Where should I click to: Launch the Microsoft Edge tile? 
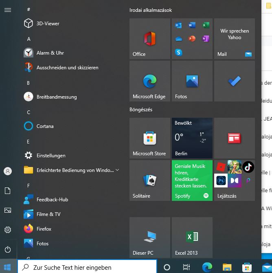coord(150,81)
